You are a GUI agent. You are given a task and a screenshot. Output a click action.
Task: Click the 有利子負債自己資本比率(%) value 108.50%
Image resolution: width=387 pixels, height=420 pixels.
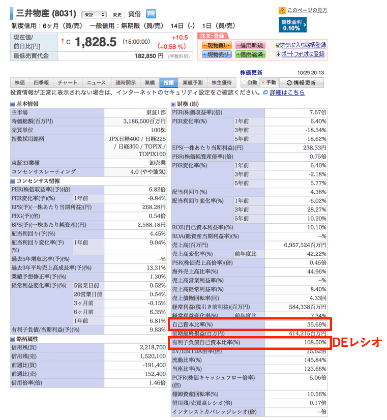click(x=315, y=342)
